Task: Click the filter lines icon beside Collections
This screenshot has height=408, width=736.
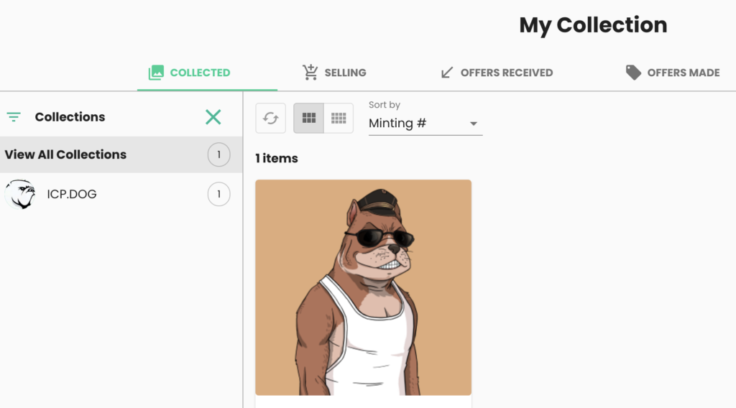Action: click(14, 117)
